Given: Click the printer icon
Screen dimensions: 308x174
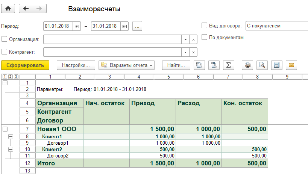Looking at the screenshot, I should (247, 65).
